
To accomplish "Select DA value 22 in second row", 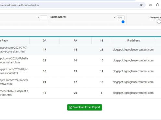I will [45, 60].
